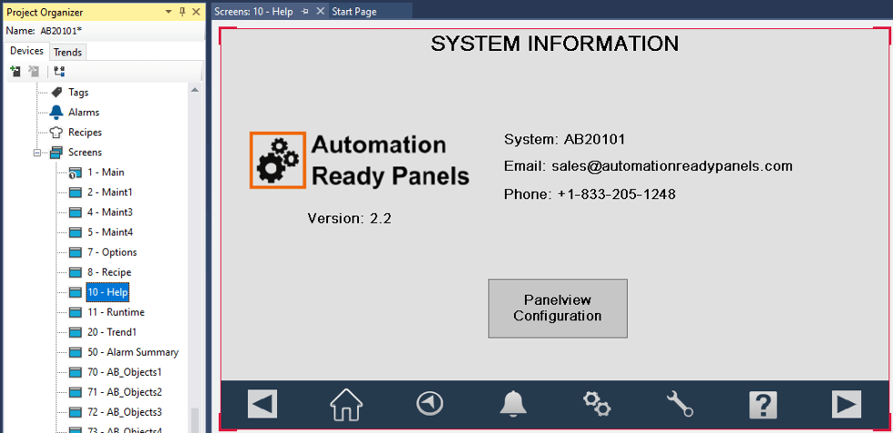Open Tags via its tag icon
The width and height of the screenshot is (893, 433).
[x=56, y=92]
